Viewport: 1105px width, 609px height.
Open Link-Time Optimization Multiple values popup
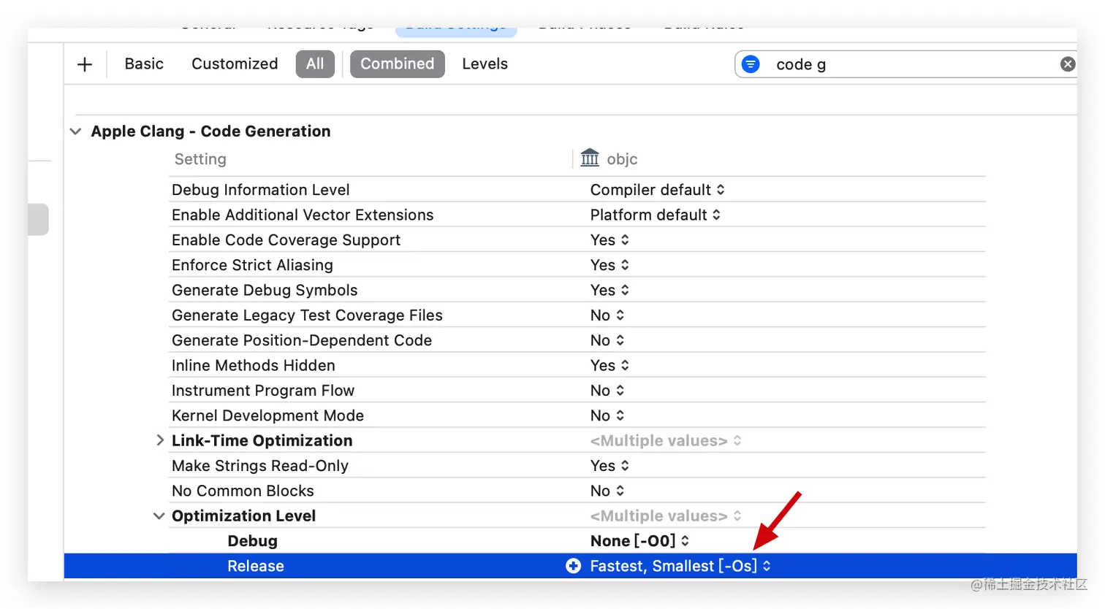(x=666, y=440)
